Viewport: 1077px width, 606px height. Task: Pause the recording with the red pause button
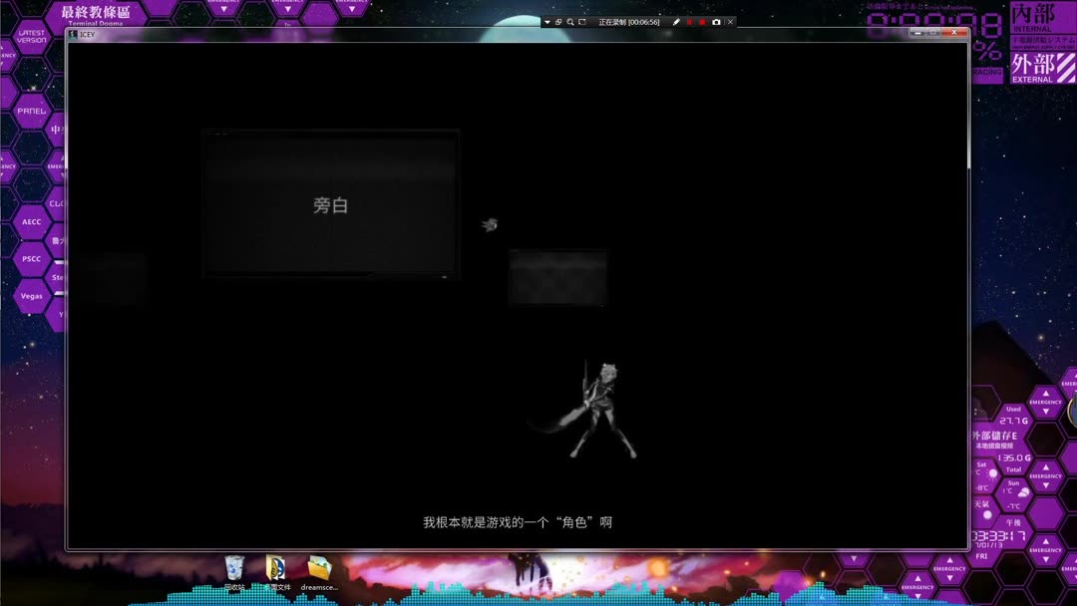[689, 22]
